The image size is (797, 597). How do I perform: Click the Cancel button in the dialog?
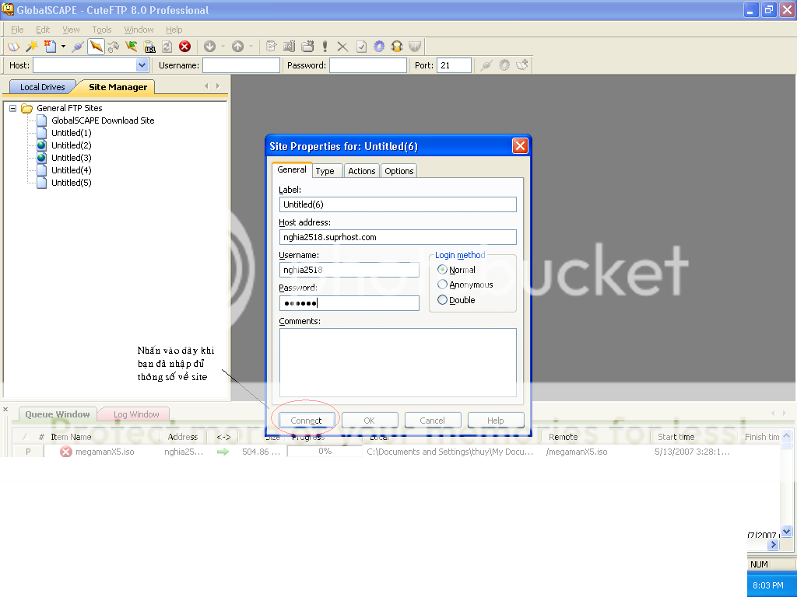click(x=432, y=421)
